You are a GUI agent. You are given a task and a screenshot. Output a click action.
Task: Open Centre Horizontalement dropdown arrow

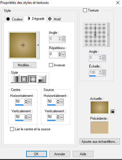point(29,102)
